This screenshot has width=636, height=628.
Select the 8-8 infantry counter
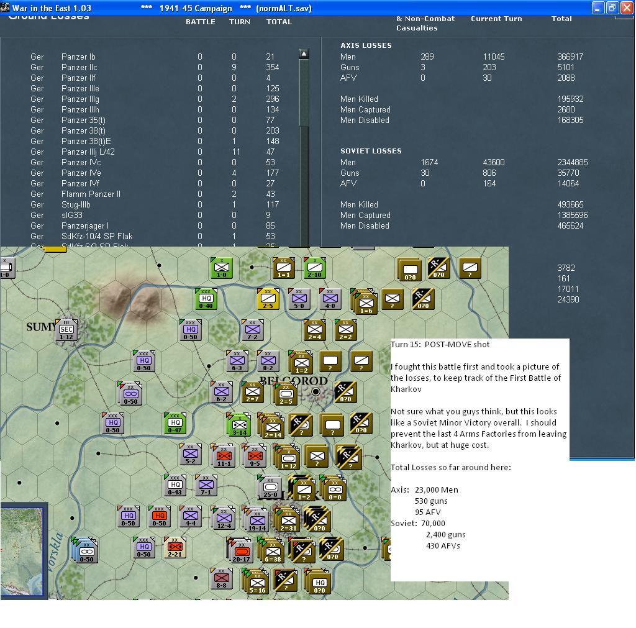coord(222,578)
